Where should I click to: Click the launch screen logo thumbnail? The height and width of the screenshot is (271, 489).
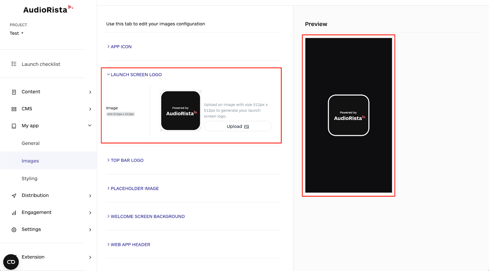tap(181, 111)
